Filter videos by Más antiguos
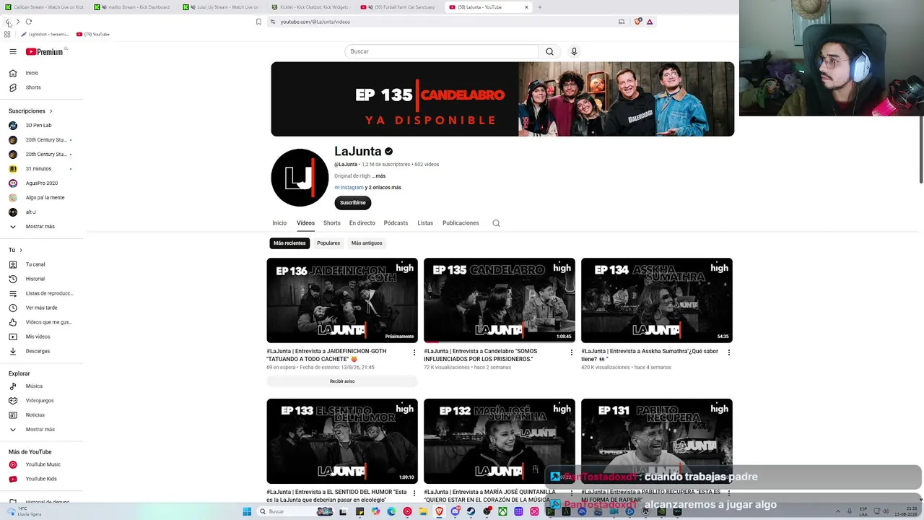Viewport: 924px width, 520px height. click(x=367, y=243)
